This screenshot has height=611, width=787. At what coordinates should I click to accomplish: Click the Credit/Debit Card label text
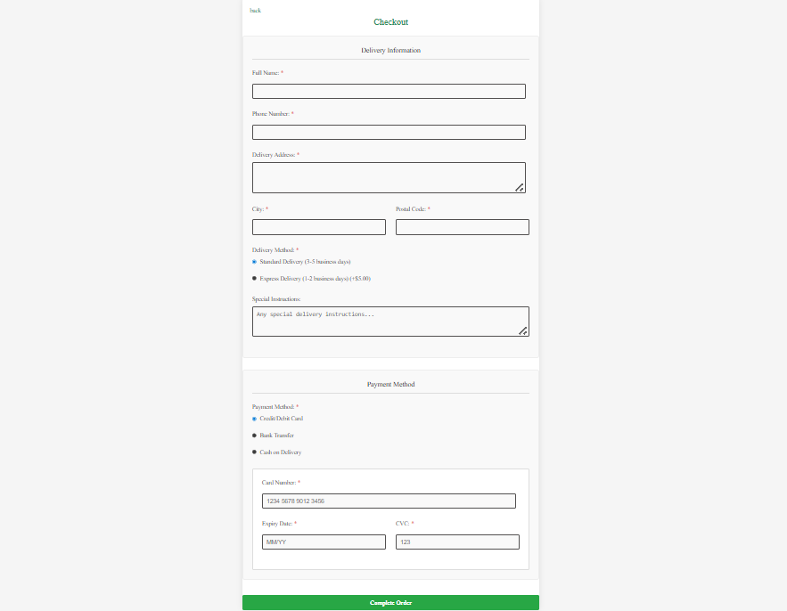[281, 419]
